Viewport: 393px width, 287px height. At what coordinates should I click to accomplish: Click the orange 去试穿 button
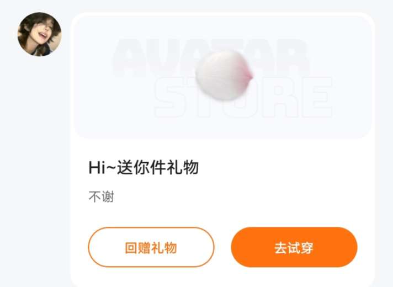[294, 247]
